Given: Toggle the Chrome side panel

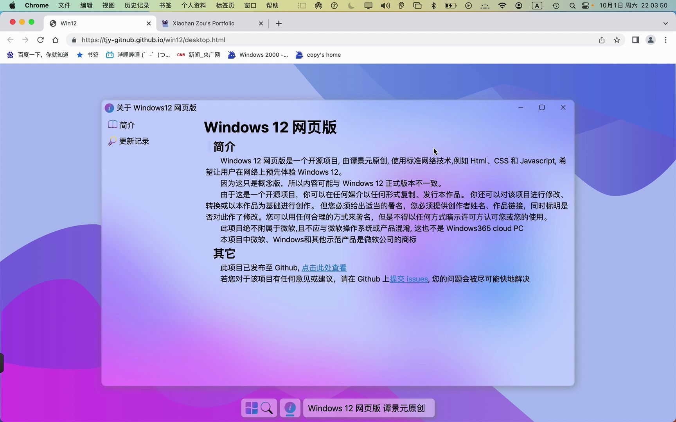Looking at the screenshot, I should point(636,40).
